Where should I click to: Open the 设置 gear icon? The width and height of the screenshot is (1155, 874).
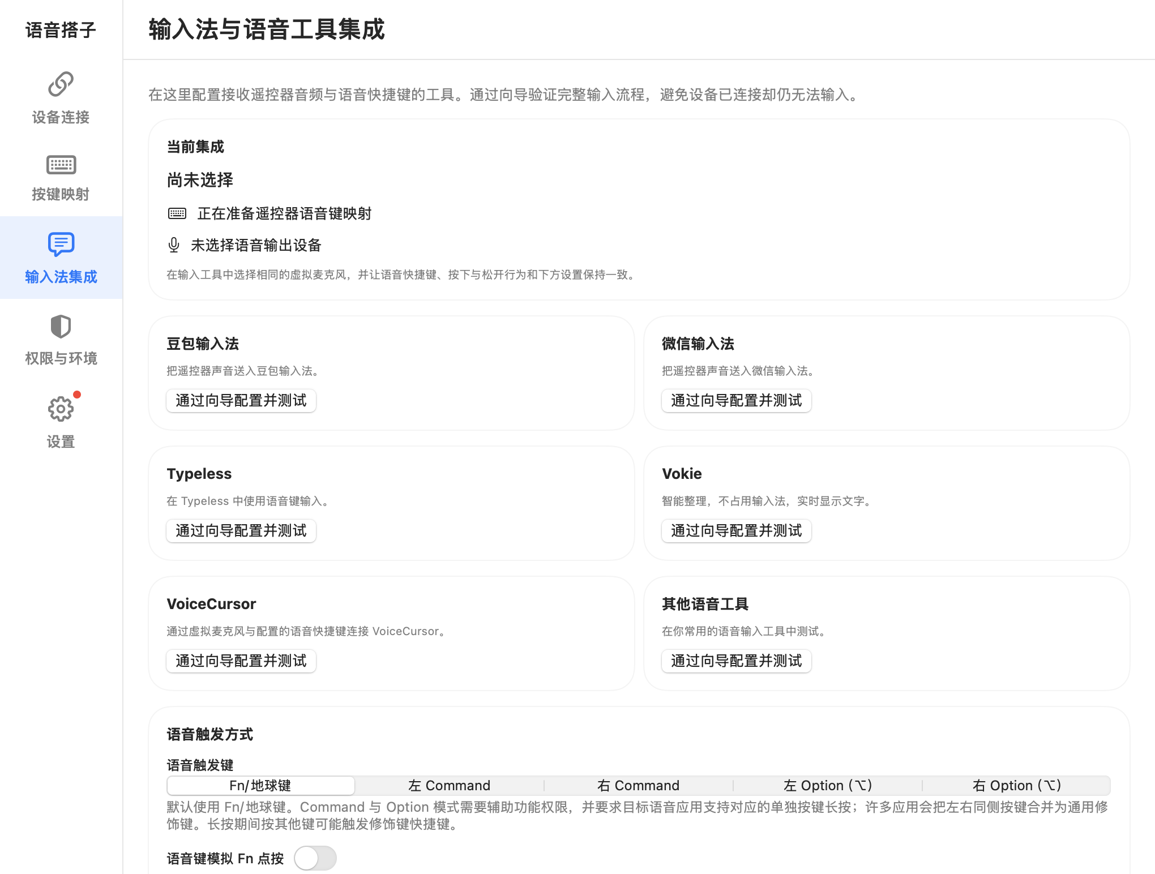(61, 409)
